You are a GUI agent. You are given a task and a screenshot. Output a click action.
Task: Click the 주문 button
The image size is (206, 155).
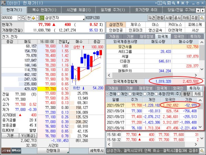[194, 18]
